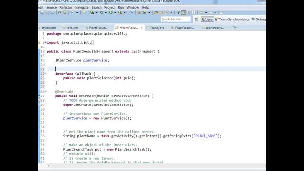Open the Window menu
Image resolution: width=304 pixels, height=171 pixels.
(133, 7)
